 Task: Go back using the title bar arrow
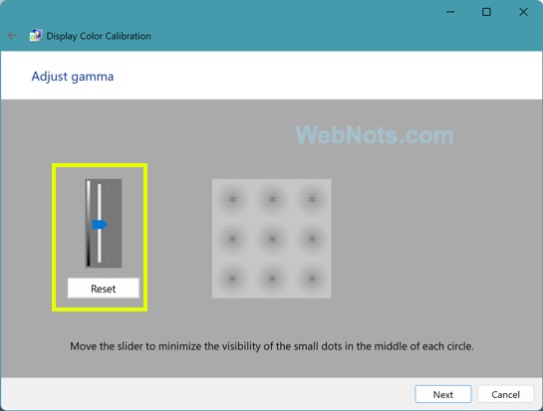pos(13,35)
